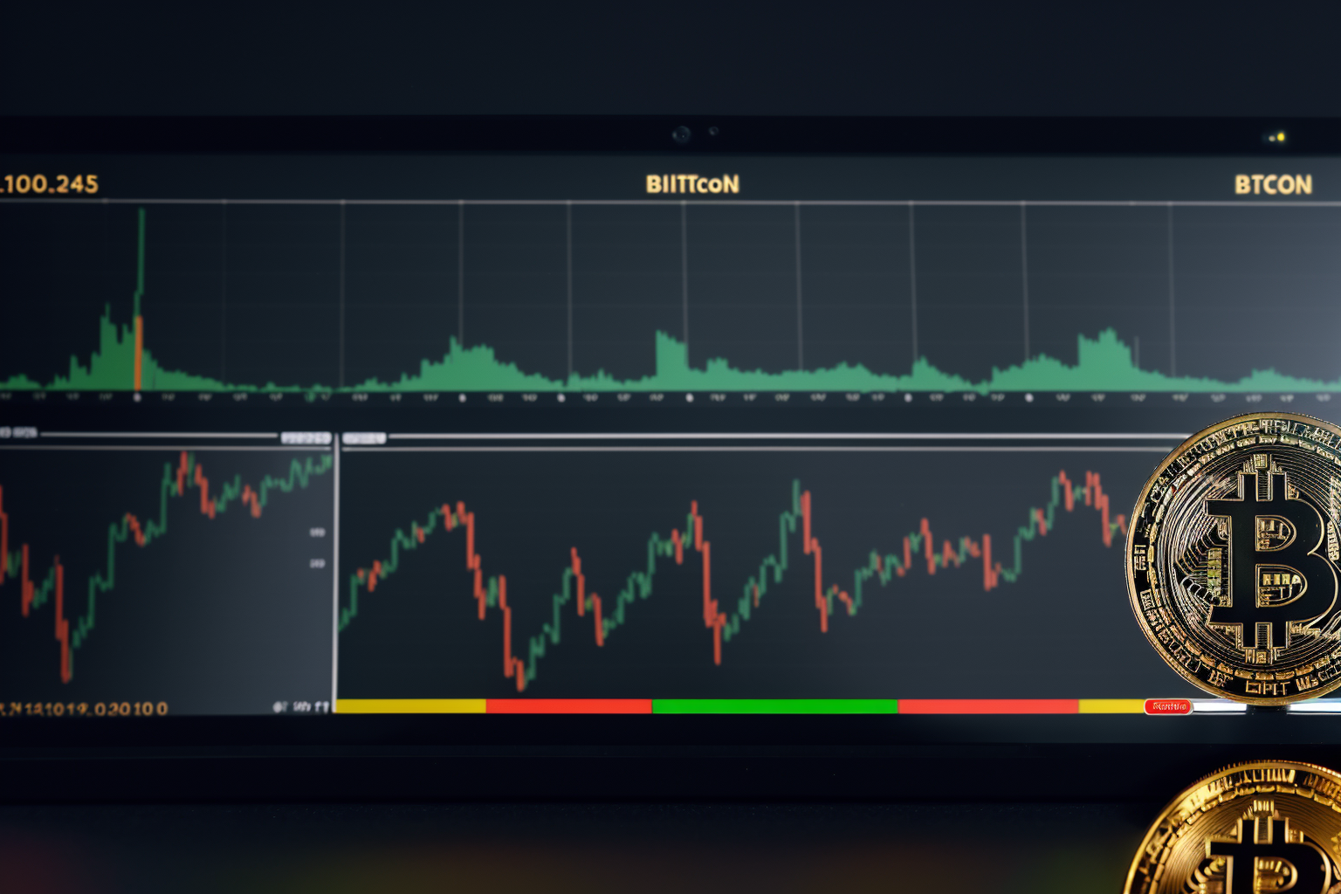Screen dimensions: 1341x894
Task: Click the 100.245 price value
Action: pos(49,184)
